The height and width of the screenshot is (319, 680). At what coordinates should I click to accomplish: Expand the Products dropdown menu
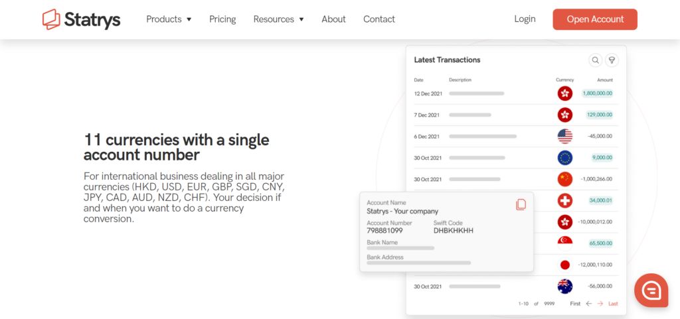(x=169, y=19)
